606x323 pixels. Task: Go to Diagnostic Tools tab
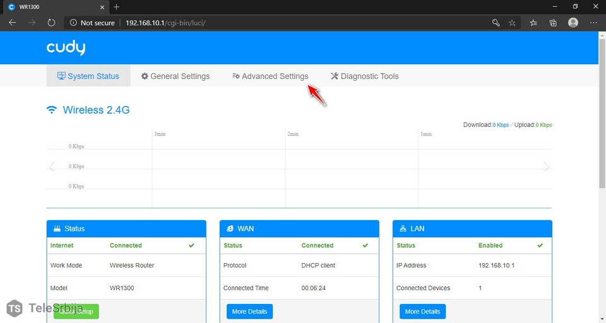point(365,76)
